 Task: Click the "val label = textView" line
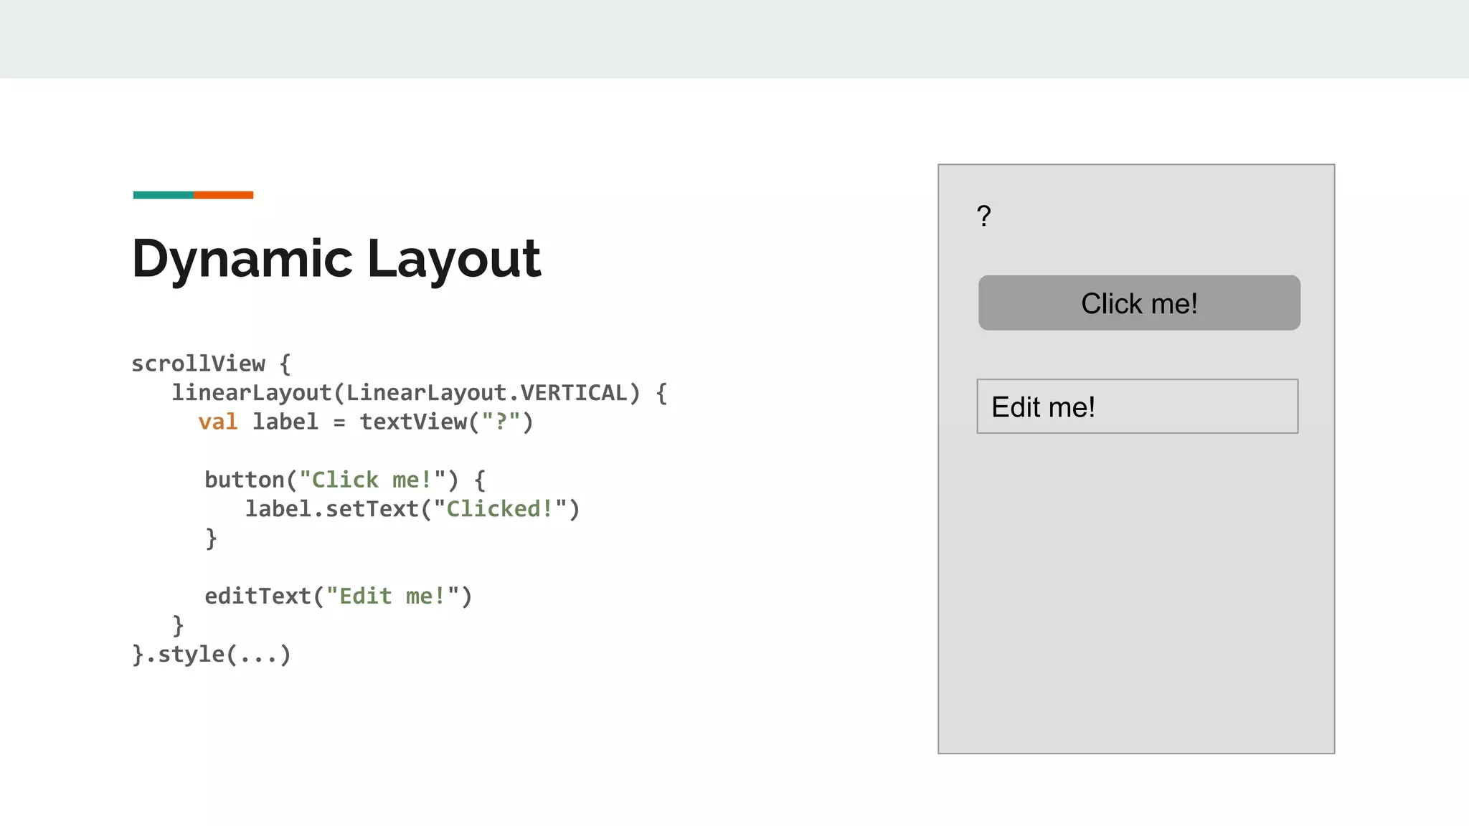pyautogui.click(x=366, y=422)
